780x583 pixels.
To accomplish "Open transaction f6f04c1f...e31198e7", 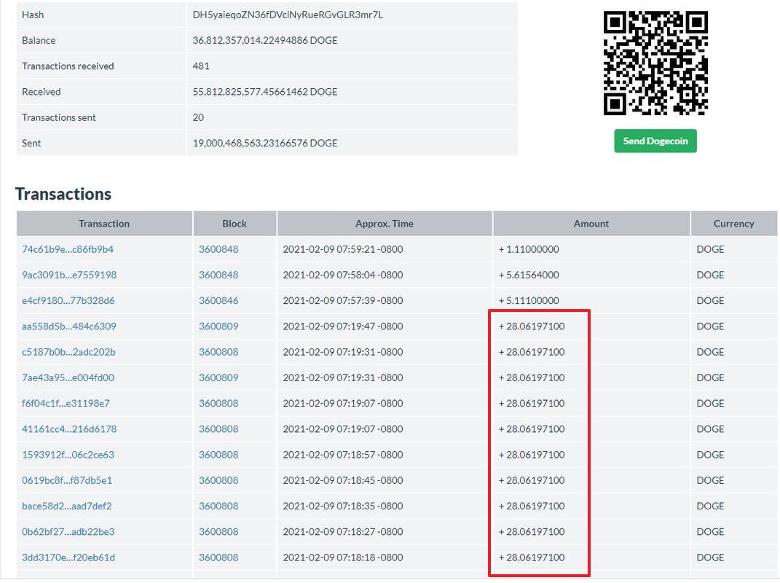I will (x=66, y=404).
